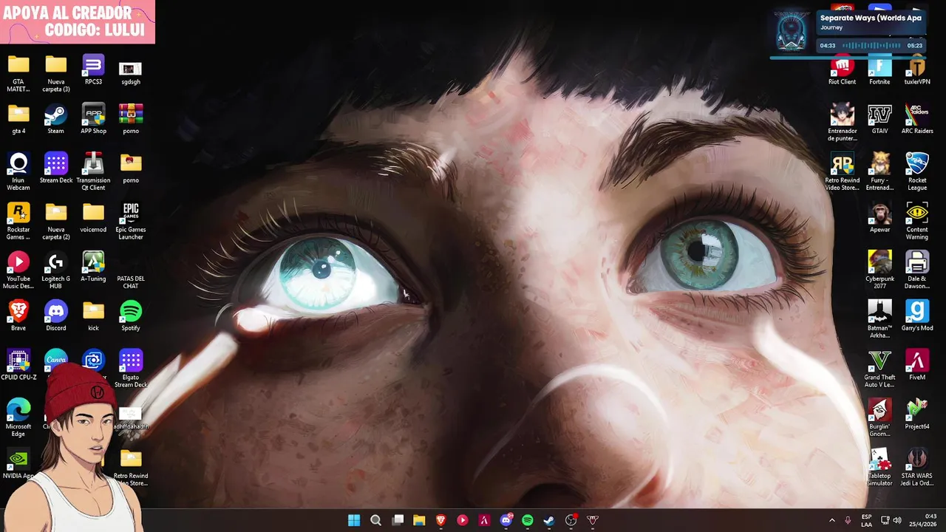
Task: Open Microsoft Edge desktop shortcut
Action: (x=18, y=419)
